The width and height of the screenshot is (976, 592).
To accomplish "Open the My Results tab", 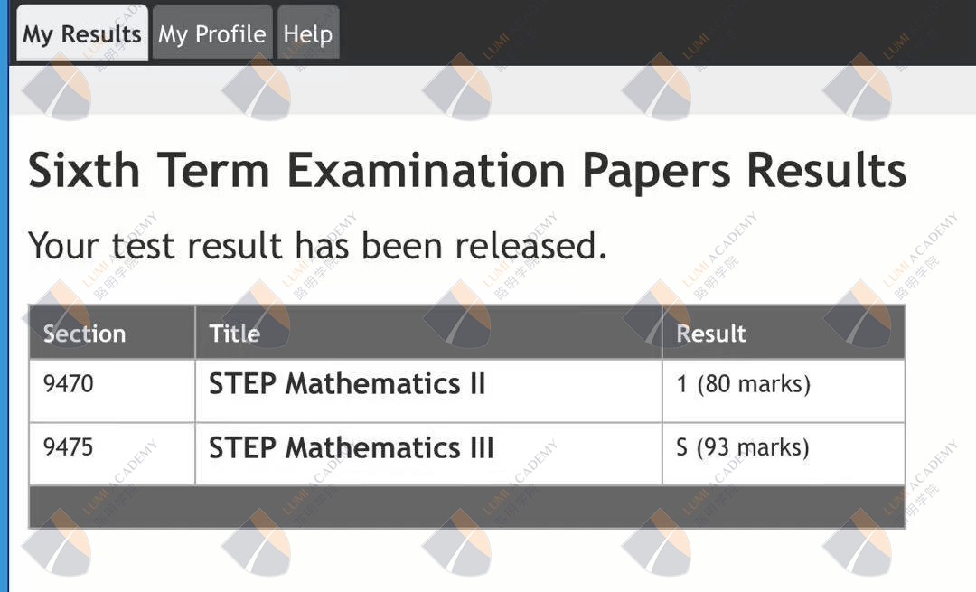I will point(81,34).
